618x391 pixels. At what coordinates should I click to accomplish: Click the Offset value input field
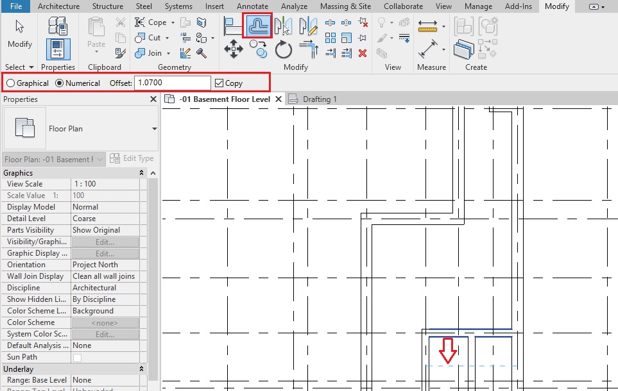171,83
